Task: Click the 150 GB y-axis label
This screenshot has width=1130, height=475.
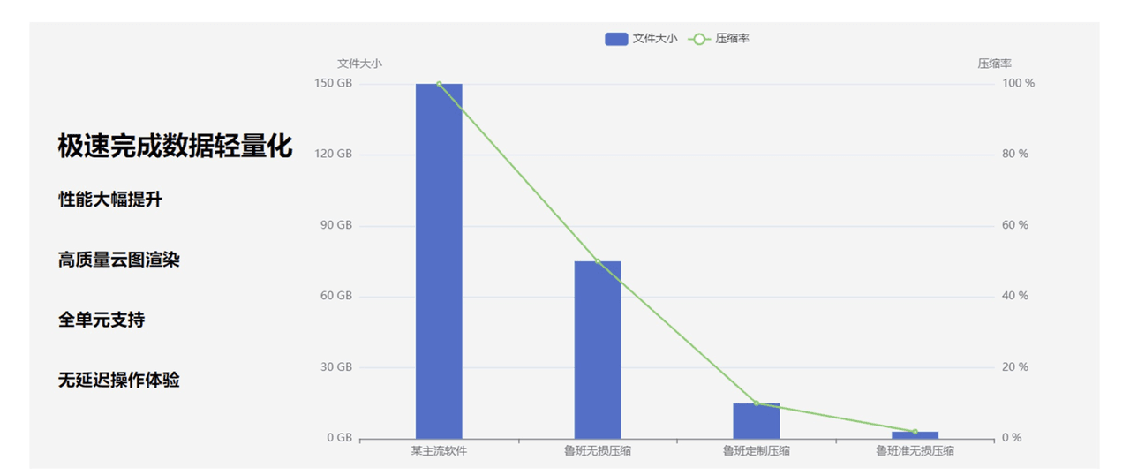Action: [x=333, y=83]
